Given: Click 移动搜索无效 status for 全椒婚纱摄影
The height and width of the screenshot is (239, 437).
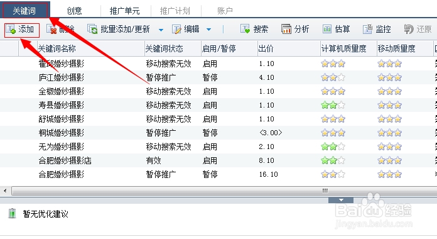Looking at the screenshot, I should click(x=169, y=91).
